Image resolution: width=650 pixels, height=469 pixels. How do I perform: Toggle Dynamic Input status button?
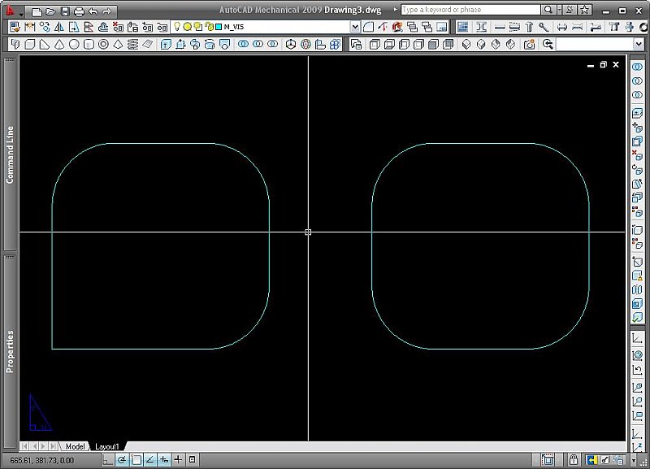[164, 459]
